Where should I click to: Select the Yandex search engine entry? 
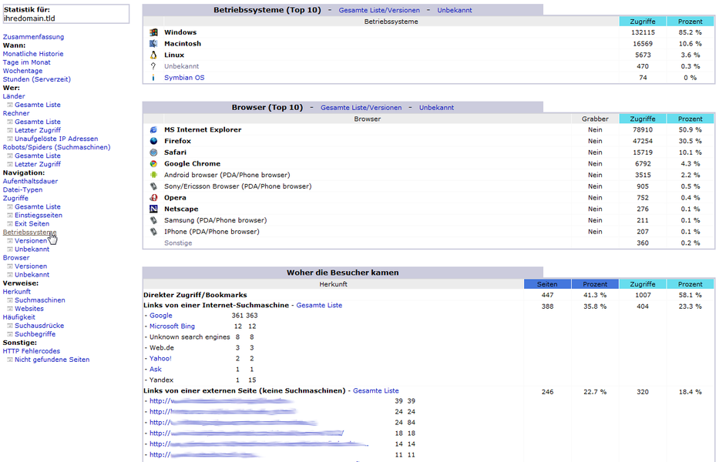[x=161, y=380]
